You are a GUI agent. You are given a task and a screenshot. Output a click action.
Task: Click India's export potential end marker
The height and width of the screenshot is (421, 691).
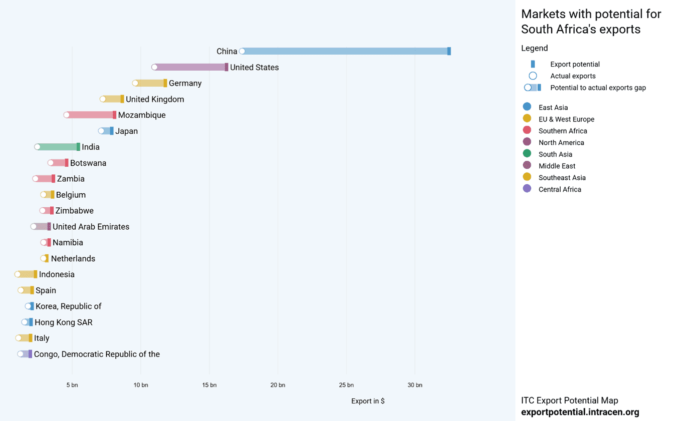click(78, 147)
